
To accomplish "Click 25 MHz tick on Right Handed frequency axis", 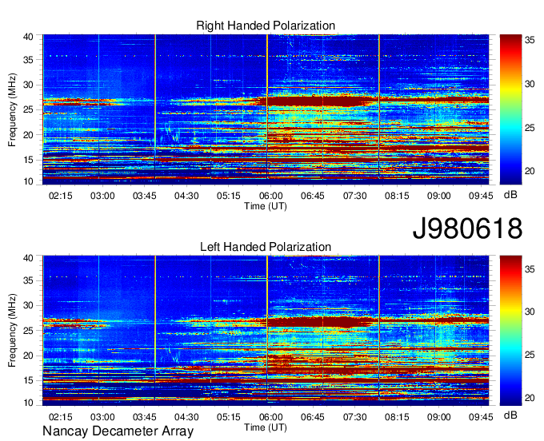I will pyautogui.click(x=28, y=109).
